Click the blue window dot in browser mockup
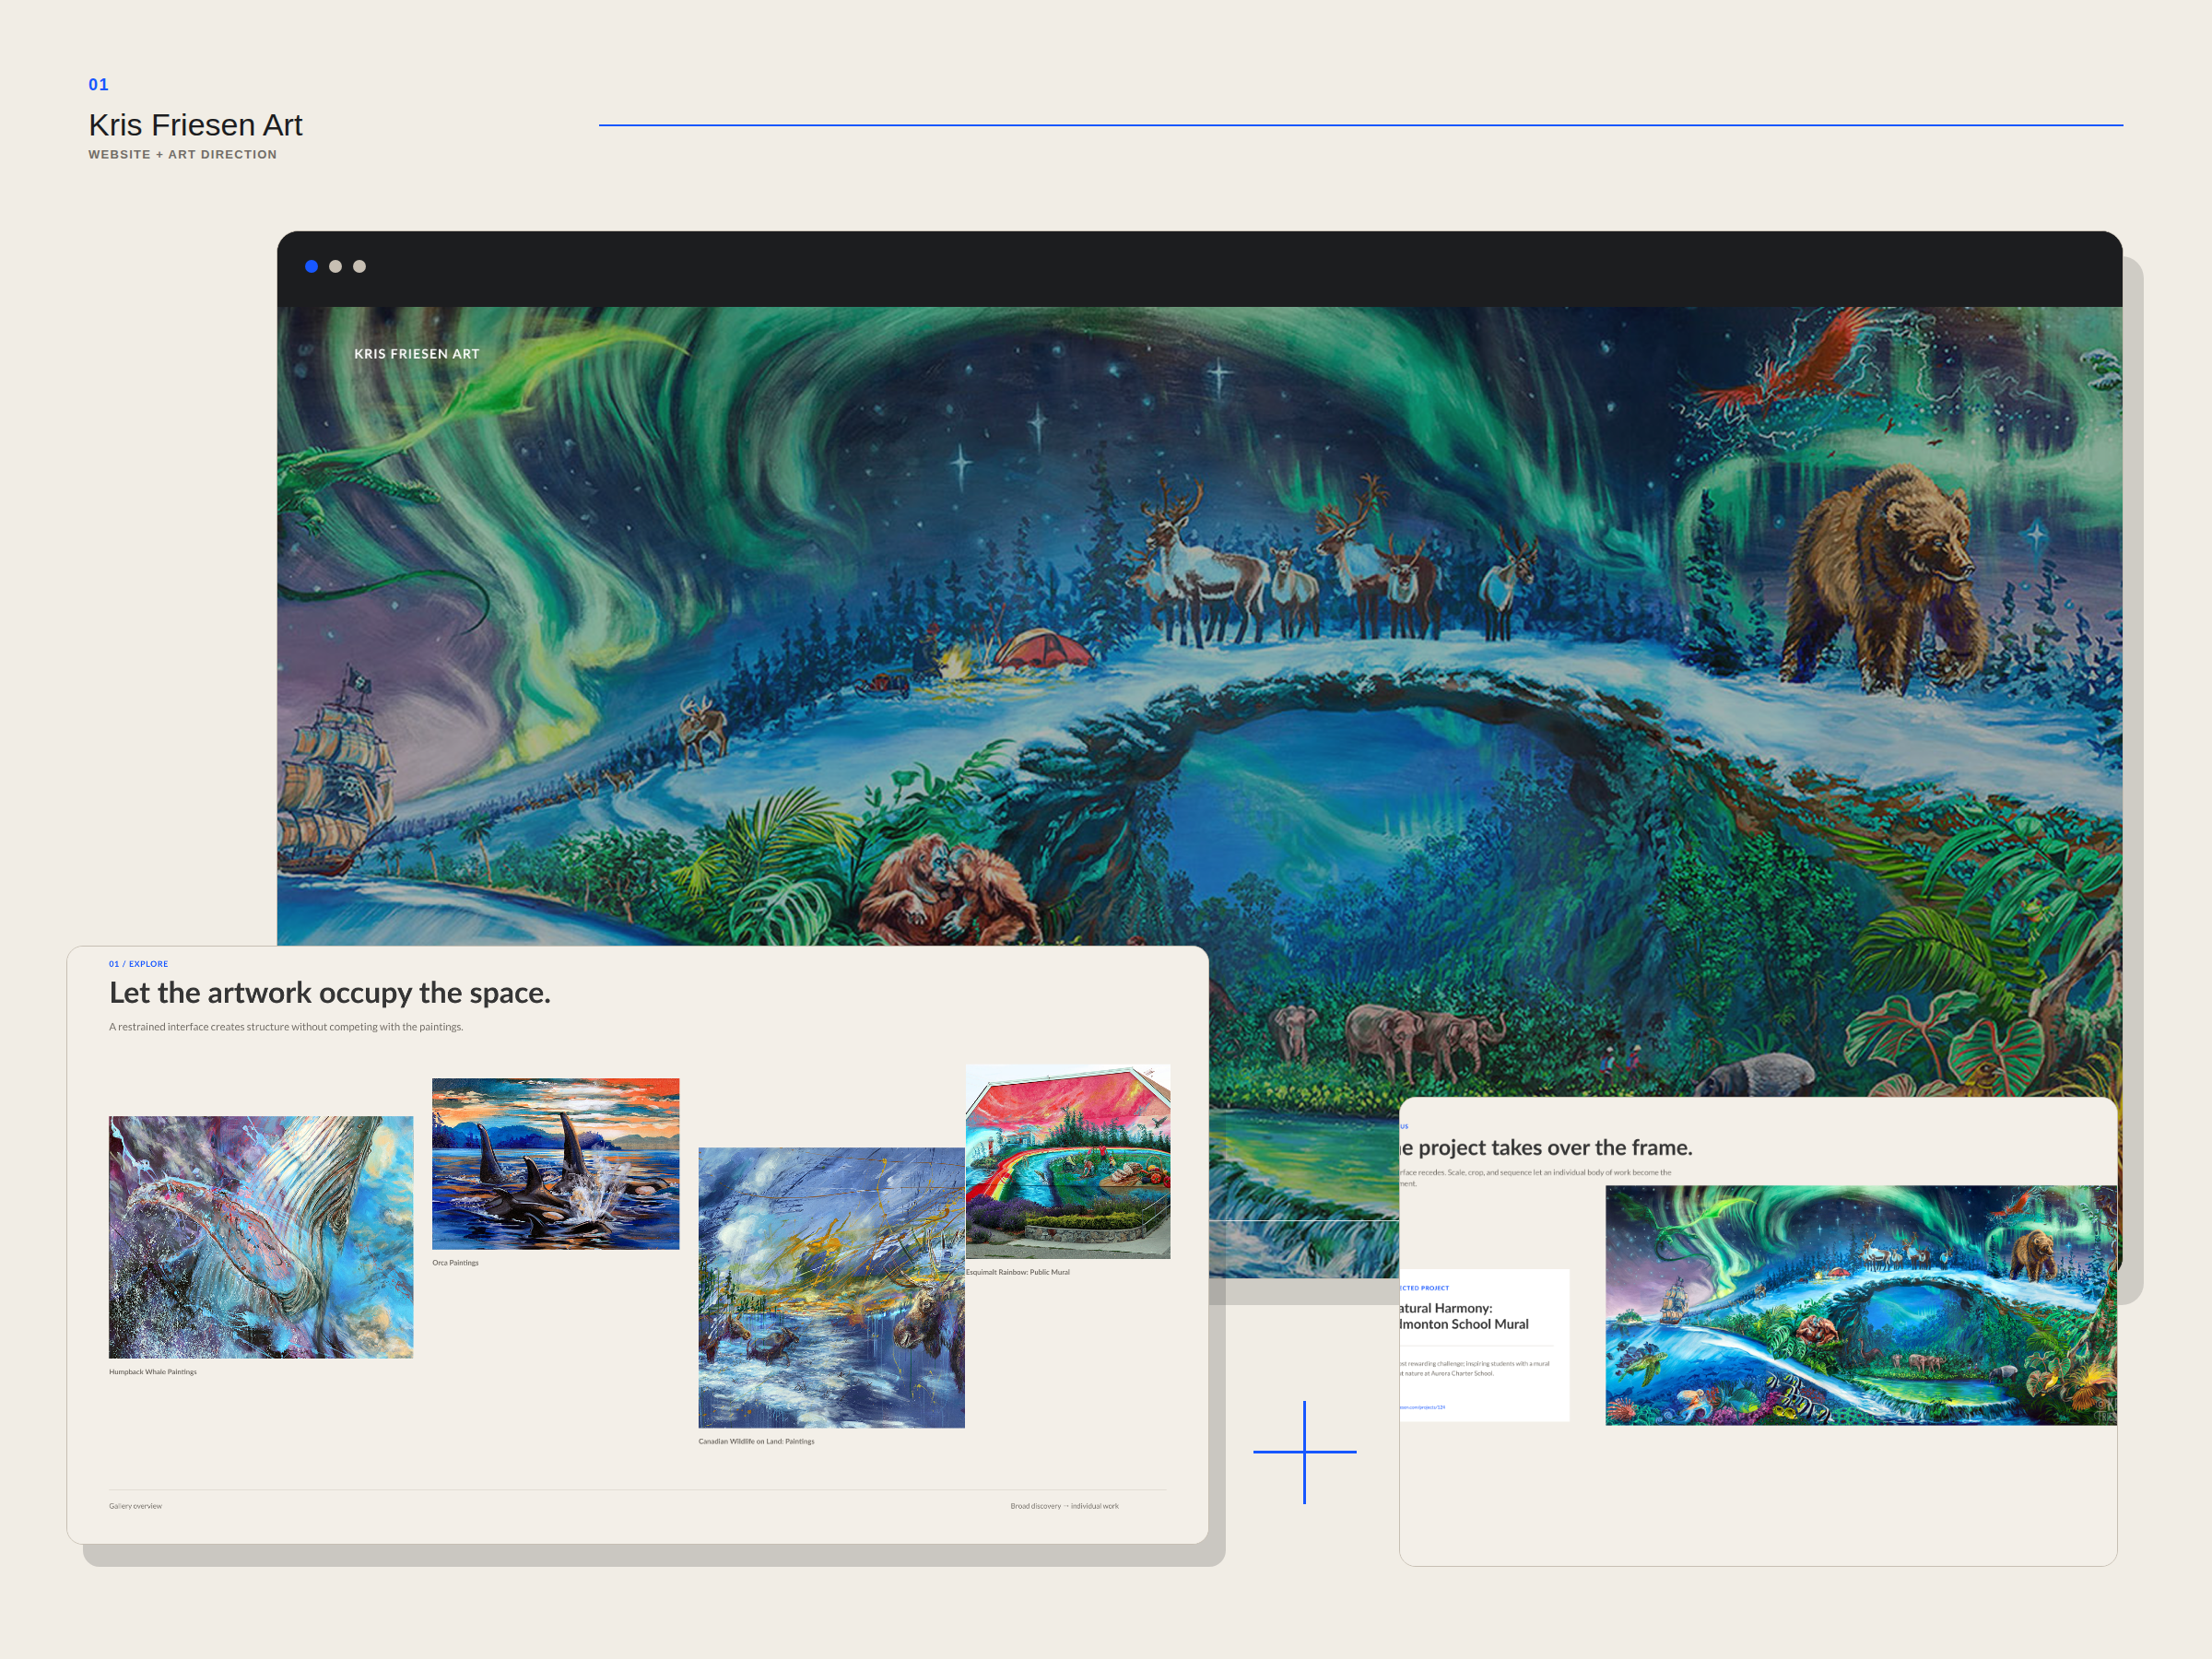The image size is (2212, 1659). [x=312, y=266]
